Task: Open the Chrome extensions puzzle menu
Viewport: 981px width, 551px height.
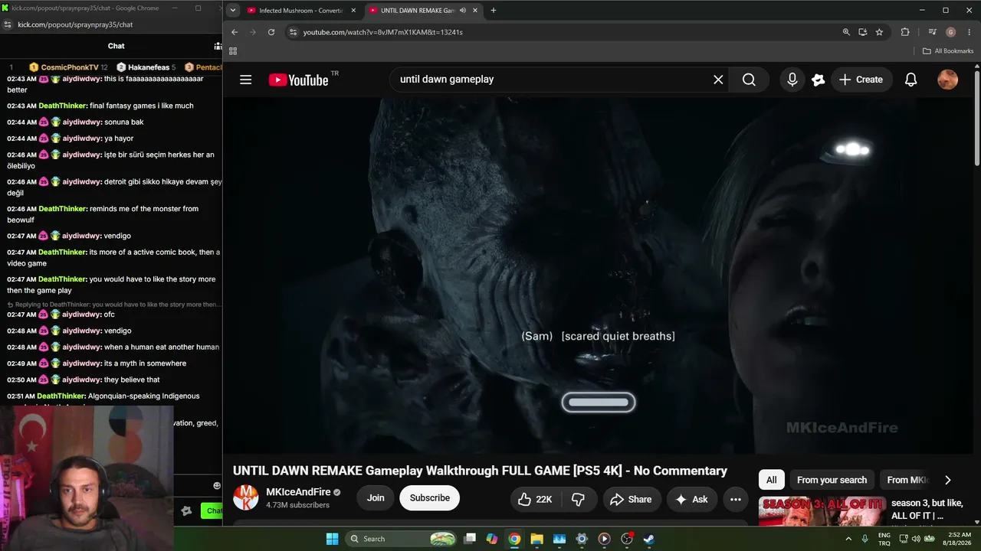Action: [x=905, y=32]
